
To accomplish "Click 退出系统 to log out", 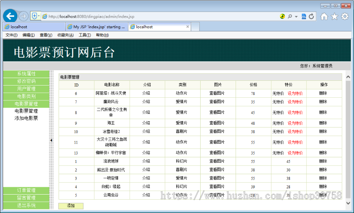I will [26, 205].
